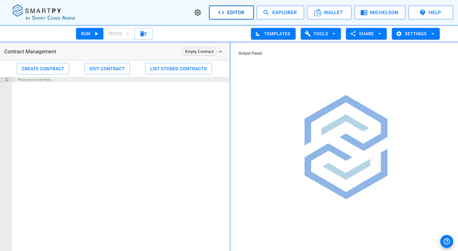Click the Create Contract button
Viewport: 458px width, 251px height.
click(x=43, y=68)
